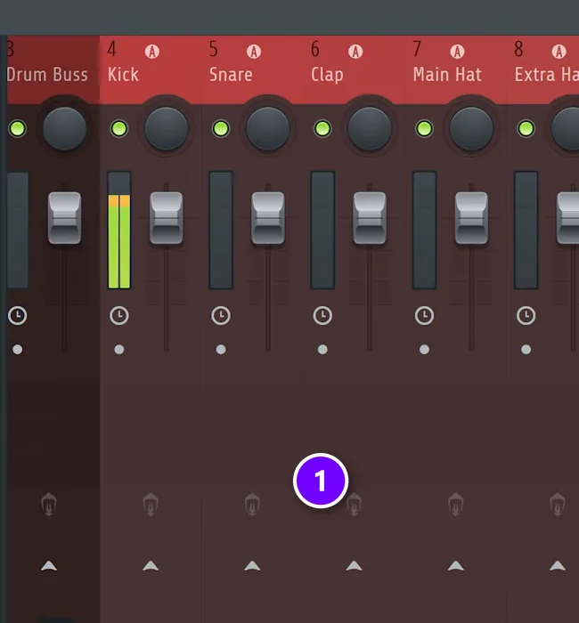579x623 pixels.
Task: Click the Kick track sidechain icon
Action: pos(151,505)
